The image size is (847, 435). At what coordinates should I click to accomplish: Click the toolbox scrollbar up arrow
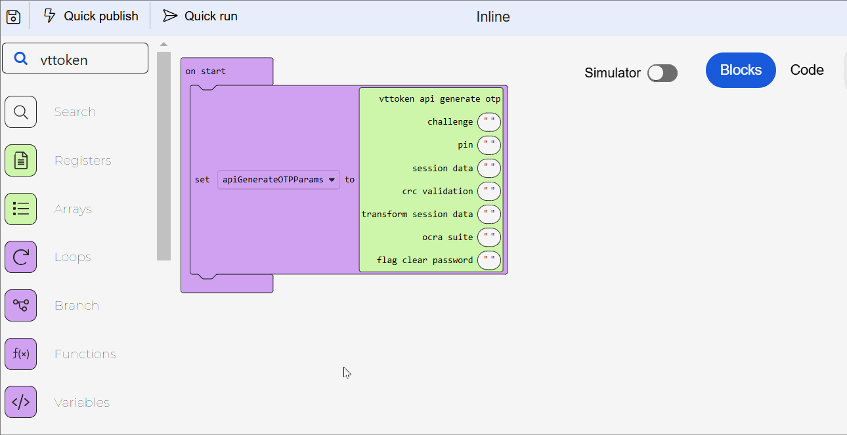point(163,45)
